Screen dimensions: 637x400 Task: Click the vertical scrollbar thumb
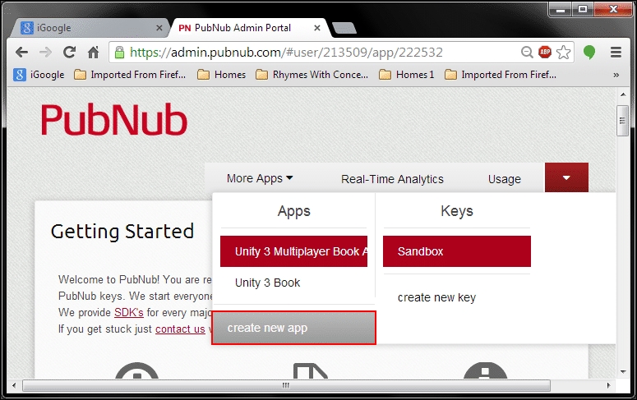pyautogui.click(x=622, y=121)
